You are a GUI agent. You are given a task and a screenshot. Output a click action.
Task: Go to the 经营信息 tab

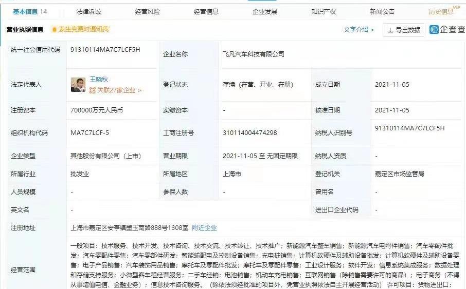coord(206,11)
